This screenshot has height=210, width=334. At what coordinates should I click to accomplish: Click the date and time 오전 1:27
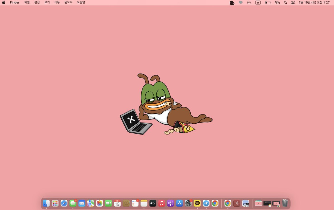coord(314,3)
